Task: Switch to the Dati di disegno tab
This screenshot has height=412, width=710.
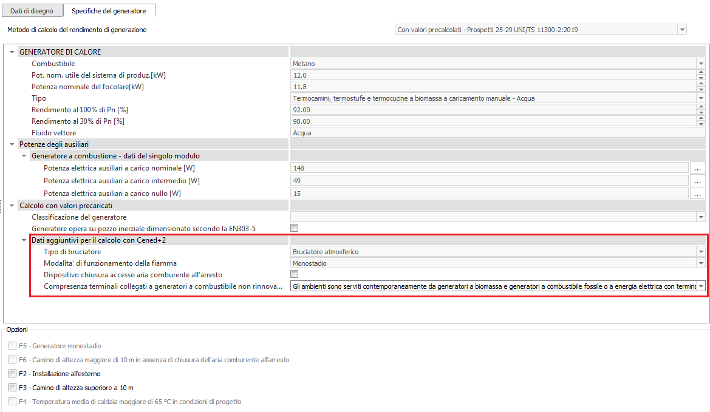Action: (32, 11)
